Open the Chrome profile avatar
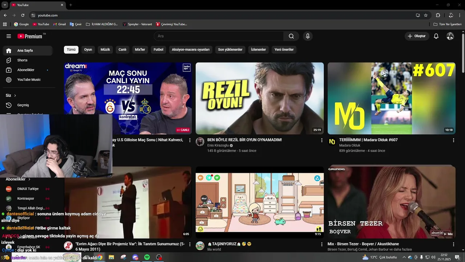Screen dimensions: 465x262 coord(451,15)
